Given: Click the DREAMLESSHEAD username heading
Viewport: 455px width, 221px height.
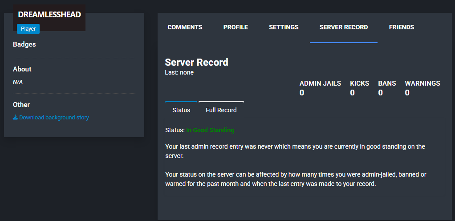Looking at the screenshot, I should [x=49, y=15].
